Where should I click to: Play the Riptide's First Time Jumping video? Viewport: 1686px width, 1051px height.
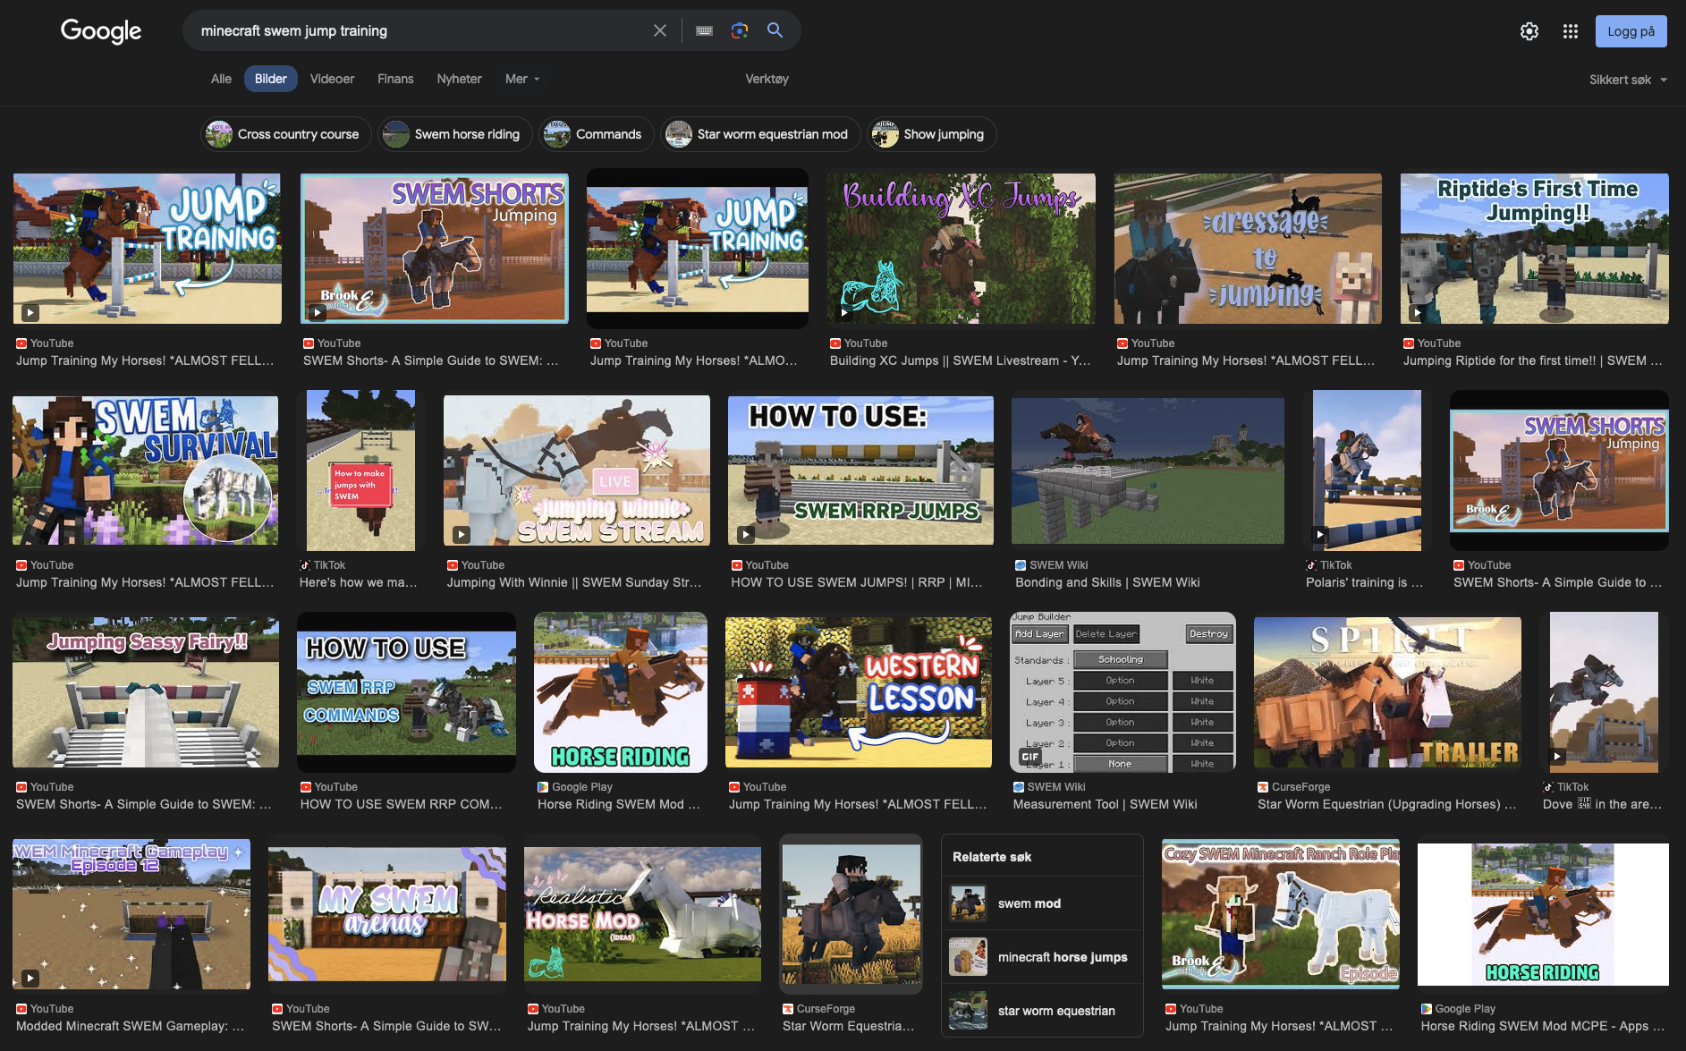pyautogui.click(x=1534, y=249)
